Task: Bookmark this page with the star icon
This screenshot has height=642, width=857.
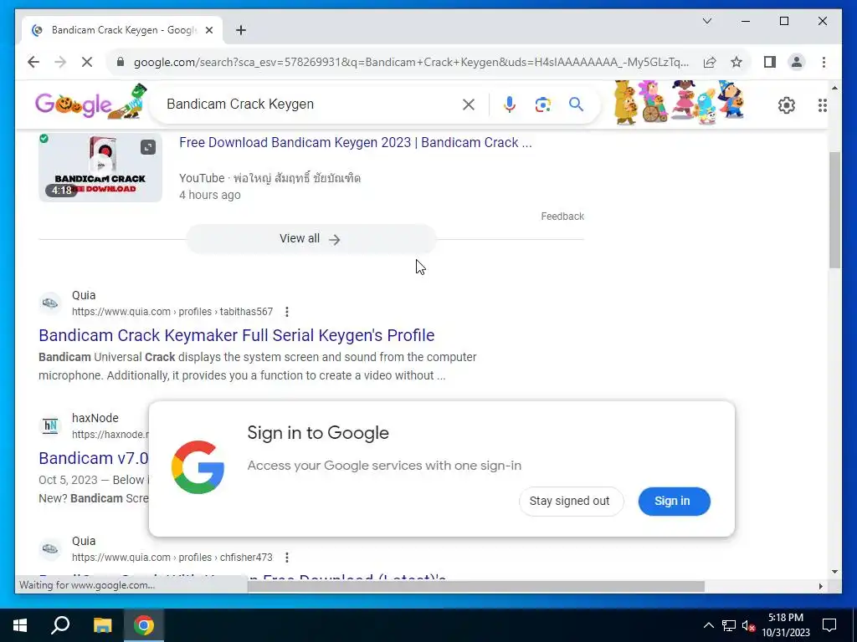Action: click(x=736, y=62)
